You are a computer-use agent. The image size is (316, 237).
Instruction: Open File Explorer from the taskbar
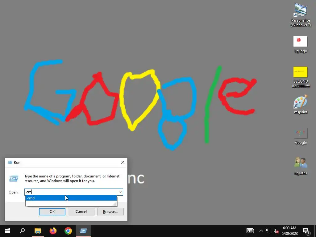coord(38,231)
